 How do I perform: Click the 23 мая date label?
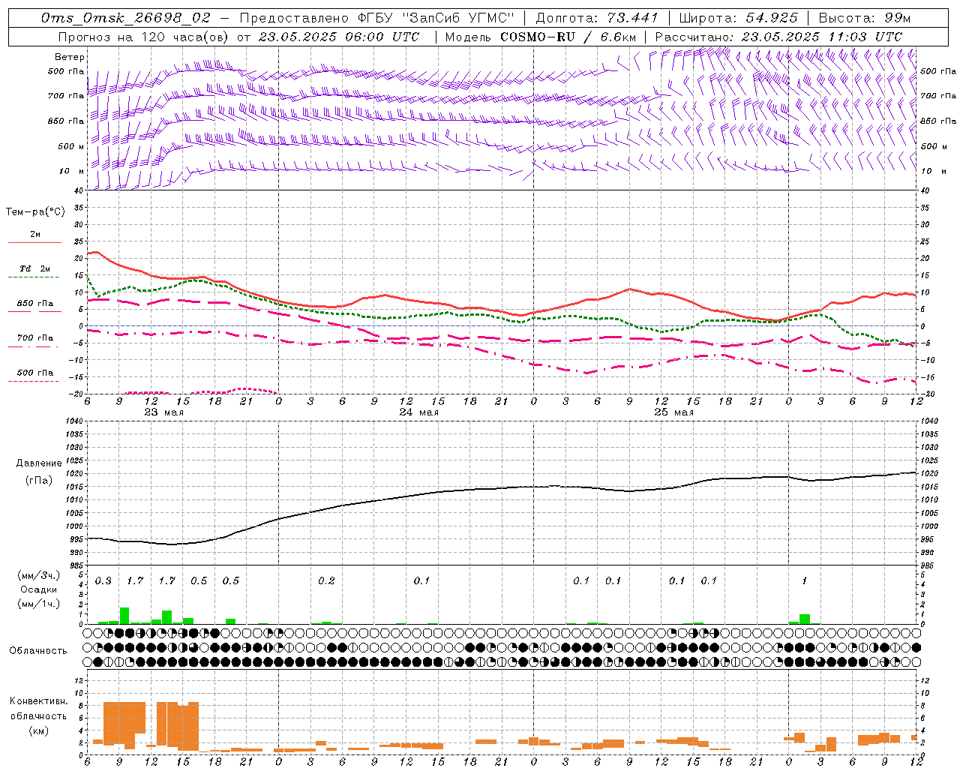click(x=163, y=412)
